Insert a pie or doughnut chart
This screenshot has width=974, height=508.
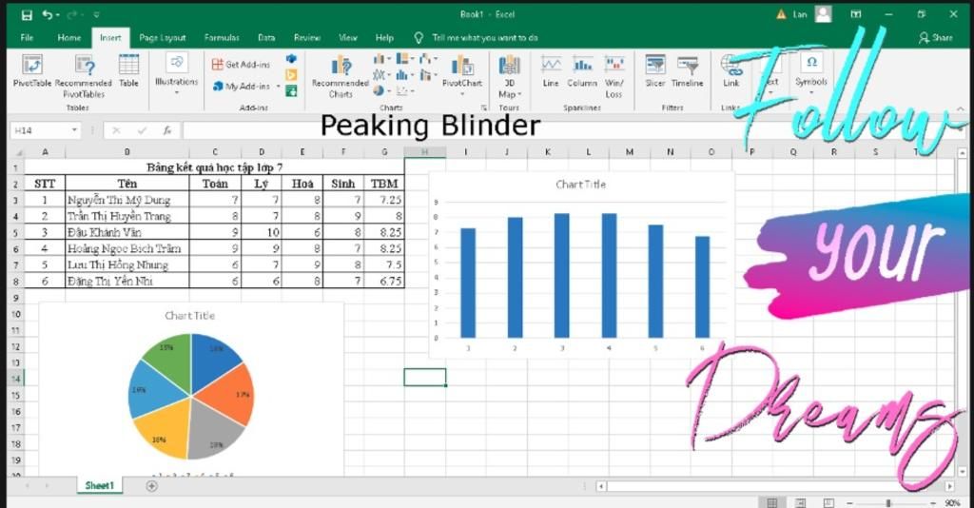coord(381,90)
